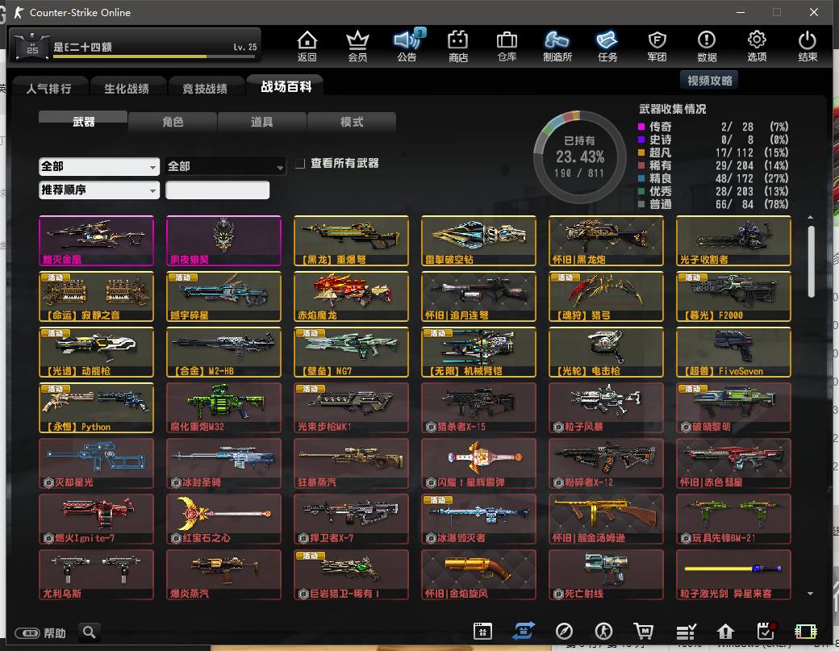Select the 【黑龙】重爆弩 weapon card
Image resolution: width=839 pixels, height=651 pixels.
[351, 240]
